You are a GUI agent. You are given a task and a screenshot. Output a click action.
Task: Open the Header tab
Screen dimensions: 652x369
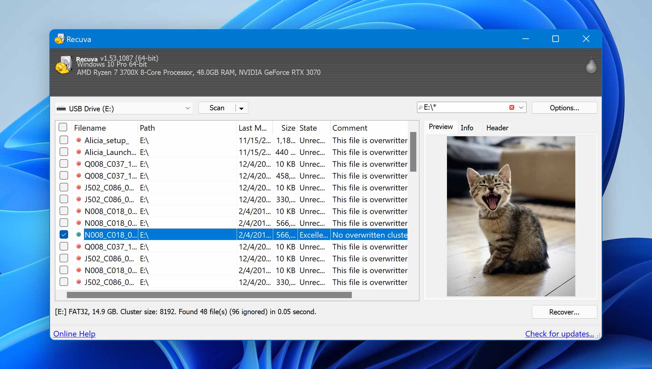497,128
